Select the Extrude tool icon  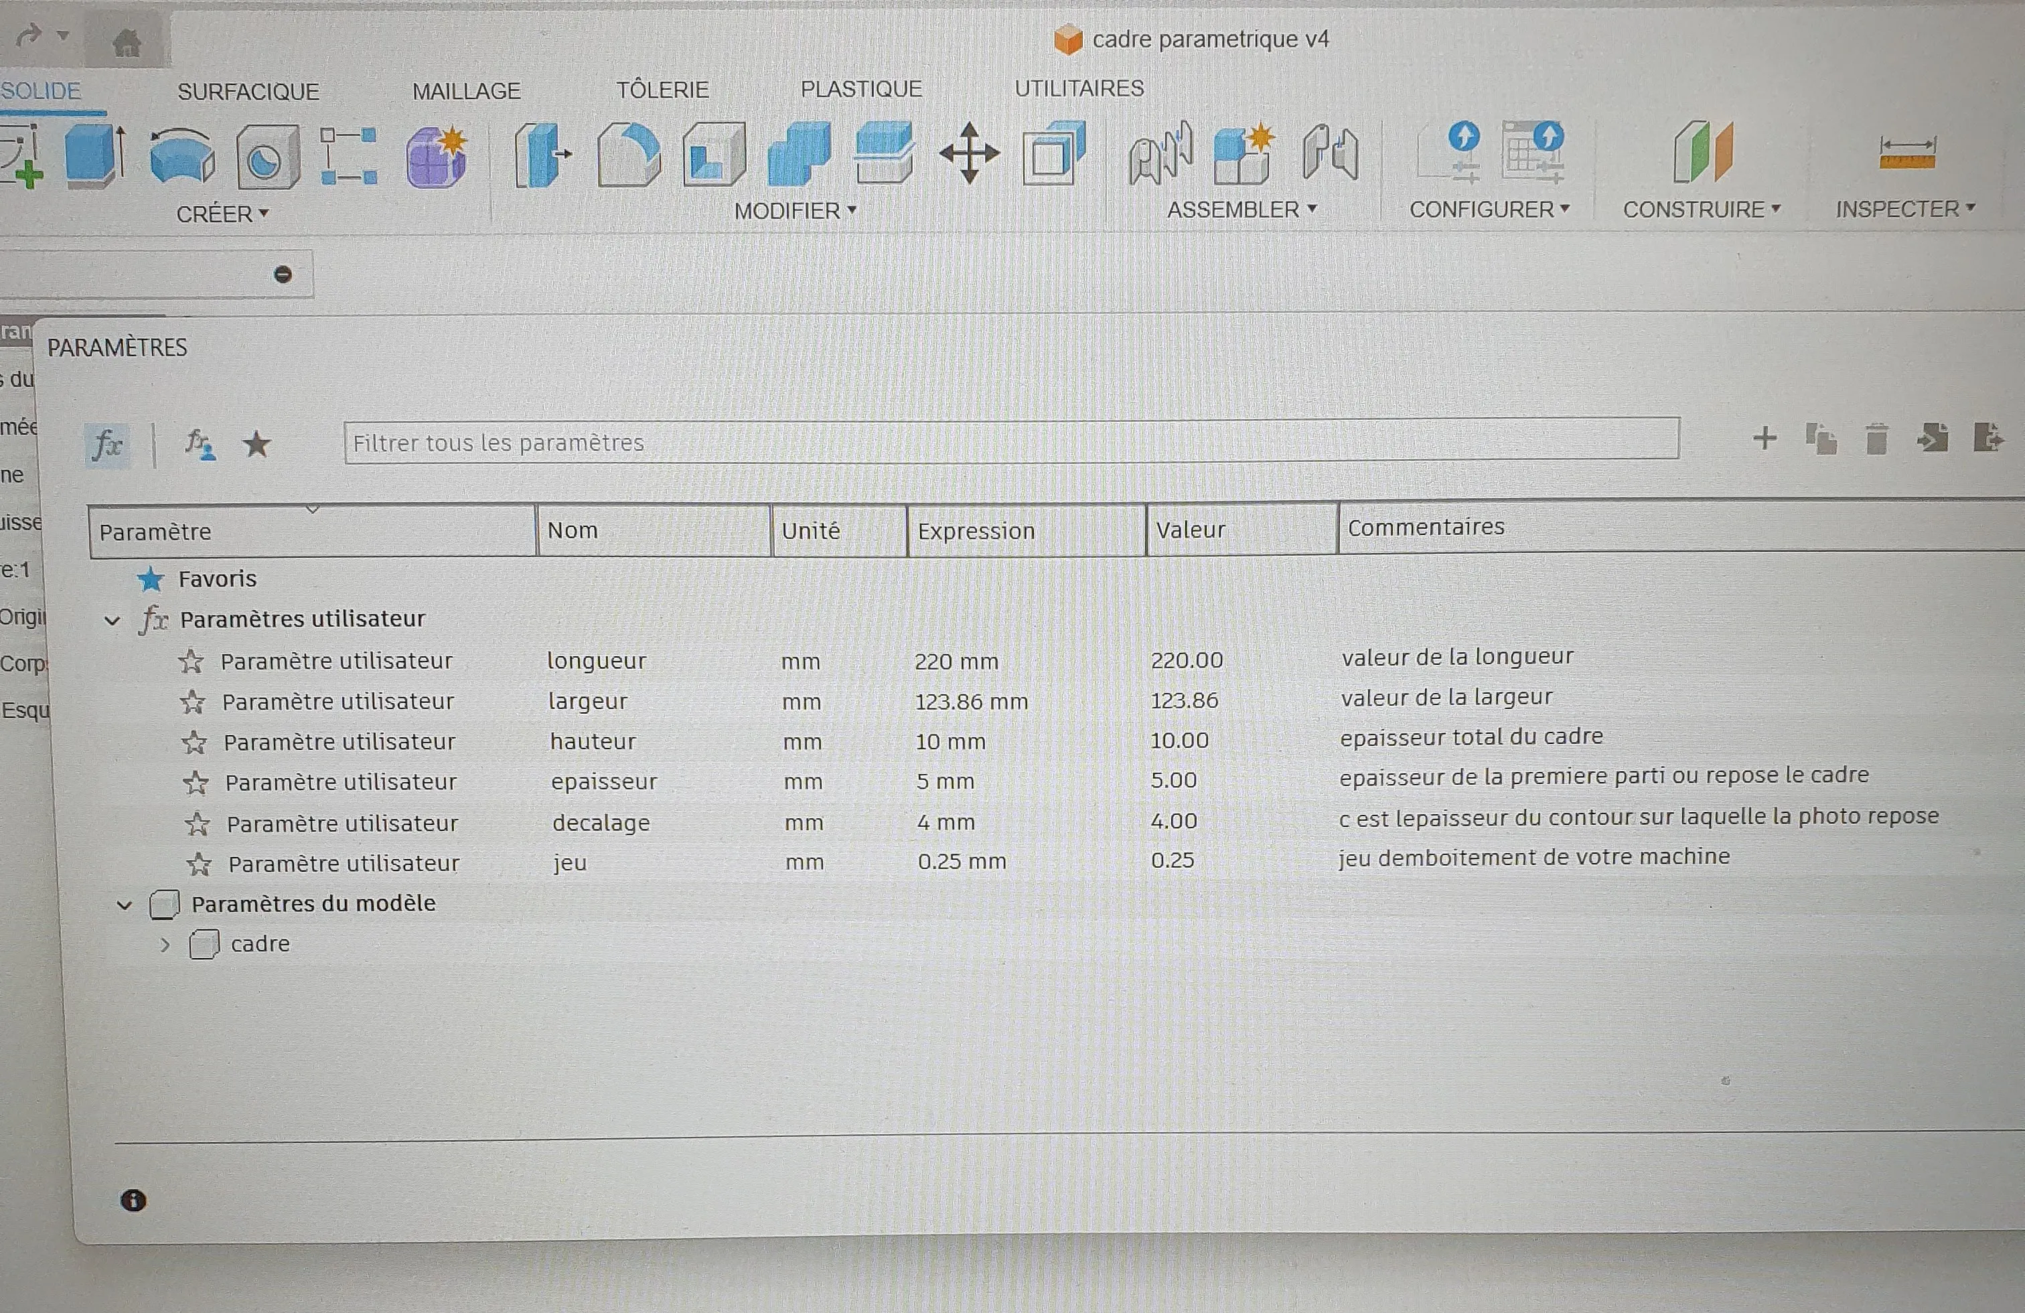(95, 155)
